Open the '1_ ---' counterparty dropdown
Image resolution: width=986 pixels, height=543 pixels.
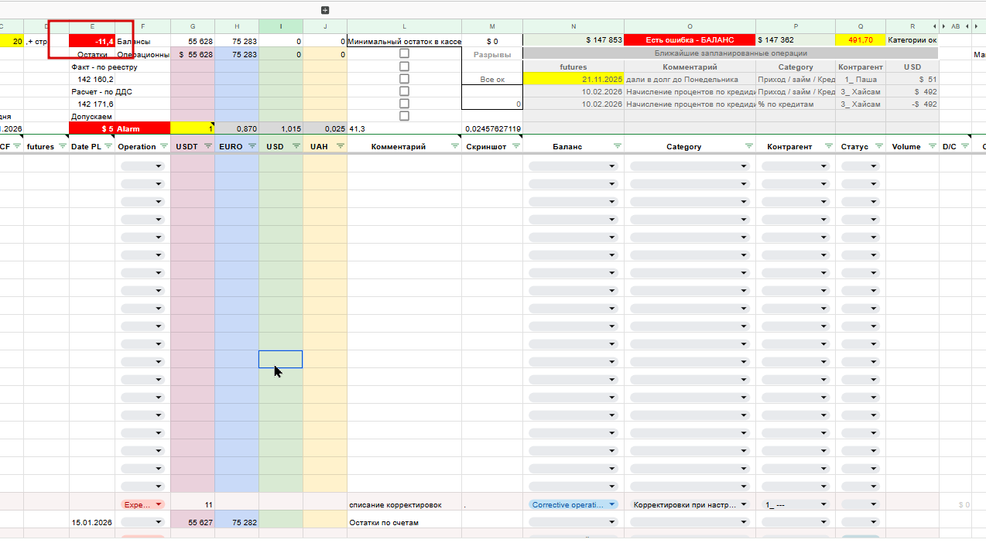[796, 504]
